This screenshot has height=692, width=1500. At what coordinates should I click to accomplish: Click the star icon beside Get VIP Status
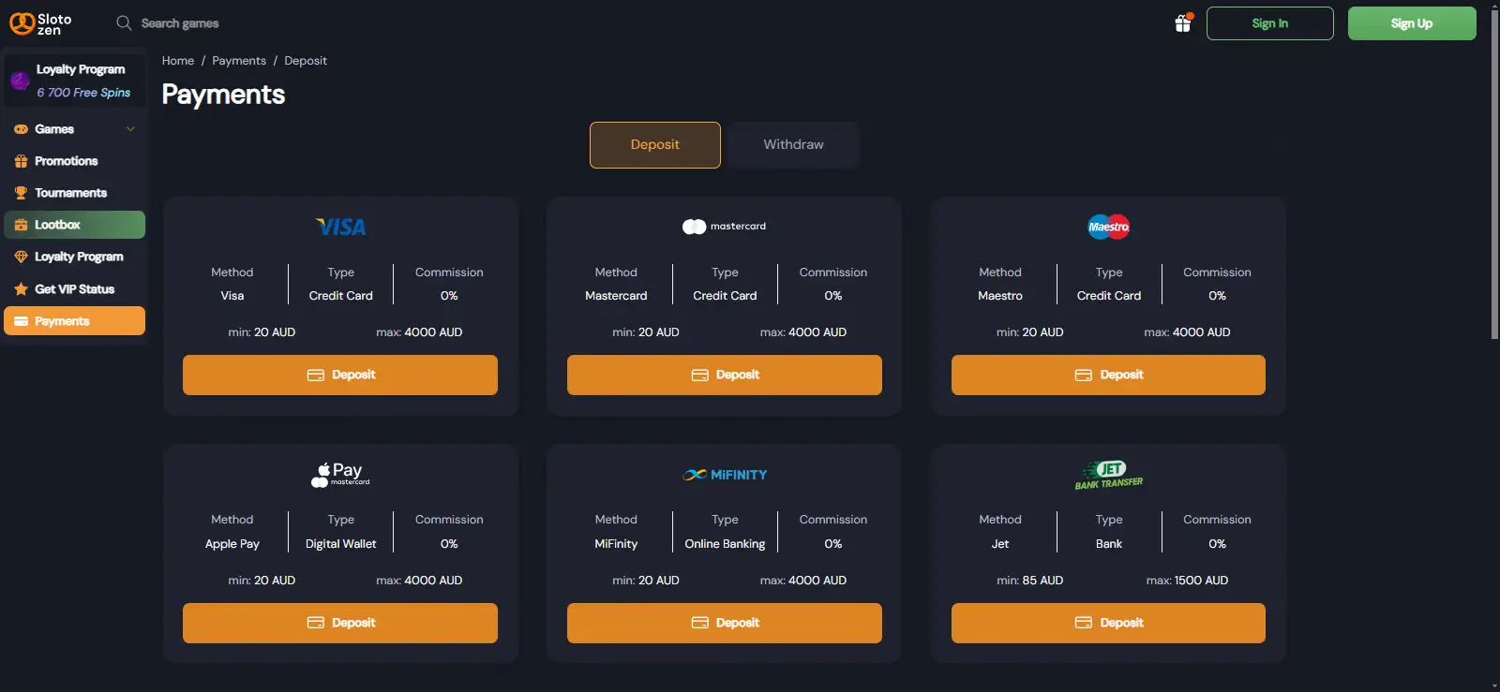click(x=21, y=289)
